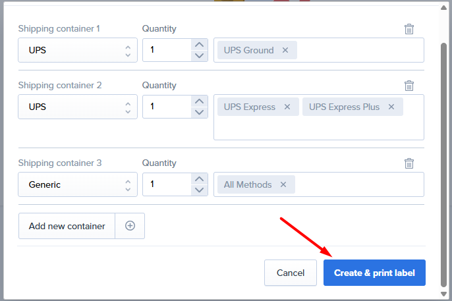Remove the All Methods tag
452x301 pixels.
click(283, 184)
